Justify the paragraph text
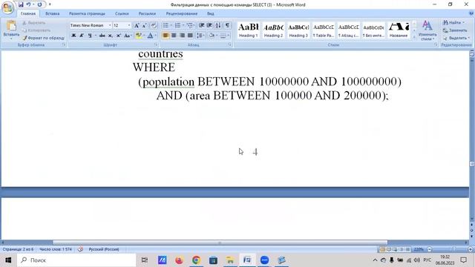The width and height of the screenshot is (475, 267). point(190,36)
